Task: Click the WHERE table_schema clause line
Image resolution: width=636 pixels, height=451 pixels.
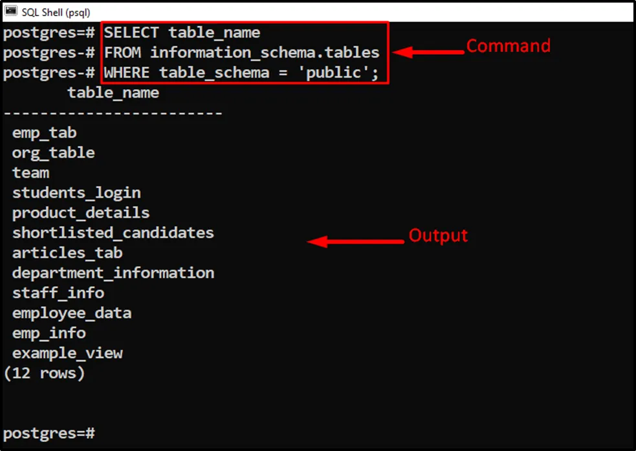Action: (x=241, y=72)
